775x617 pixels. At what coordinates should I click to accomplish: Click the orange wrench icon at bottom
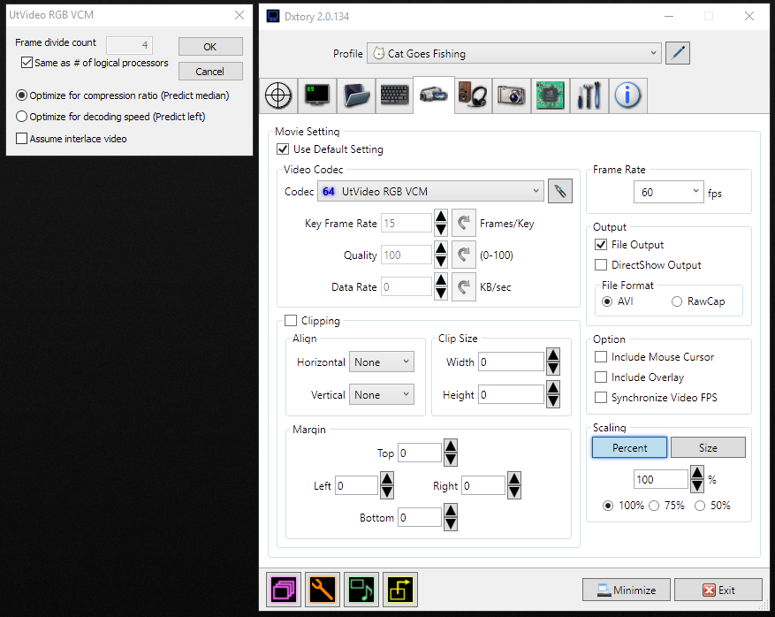pyautogui.click(x=323, y=590)
